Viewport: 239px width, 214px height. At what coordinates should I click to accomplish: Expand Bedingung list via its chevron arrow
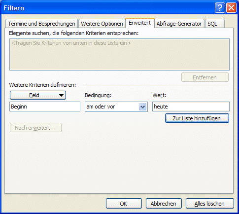(142, 107)
